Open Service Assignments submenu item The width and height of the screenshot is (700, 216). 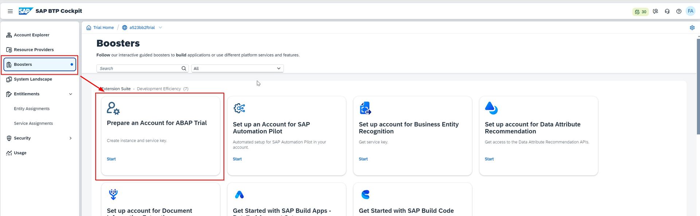point(33,124)
